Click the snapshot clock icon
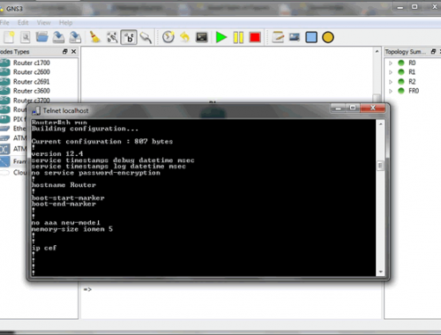The image size is (441, 335). [168, 37]
